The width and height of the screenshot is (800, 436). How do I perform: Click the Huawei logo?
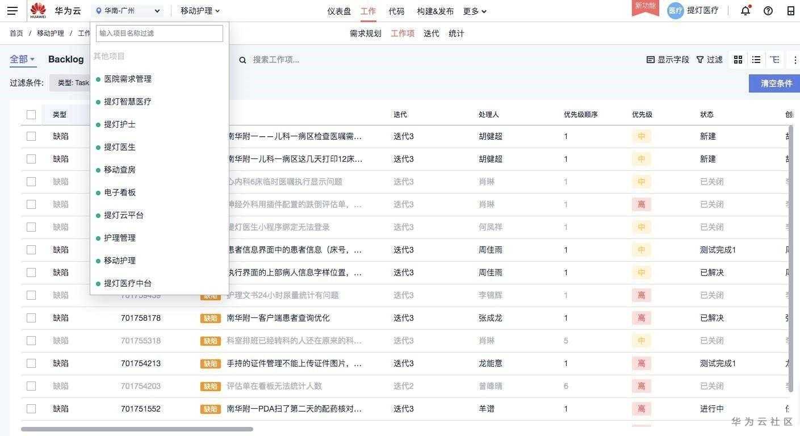coord(38,11)
